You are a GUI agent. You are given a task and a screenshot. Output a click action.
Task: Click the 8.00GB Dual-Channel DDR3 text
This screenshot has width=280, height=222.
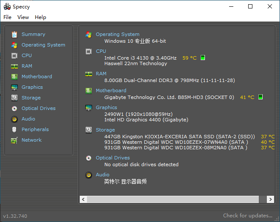click(x=170, y=80)
